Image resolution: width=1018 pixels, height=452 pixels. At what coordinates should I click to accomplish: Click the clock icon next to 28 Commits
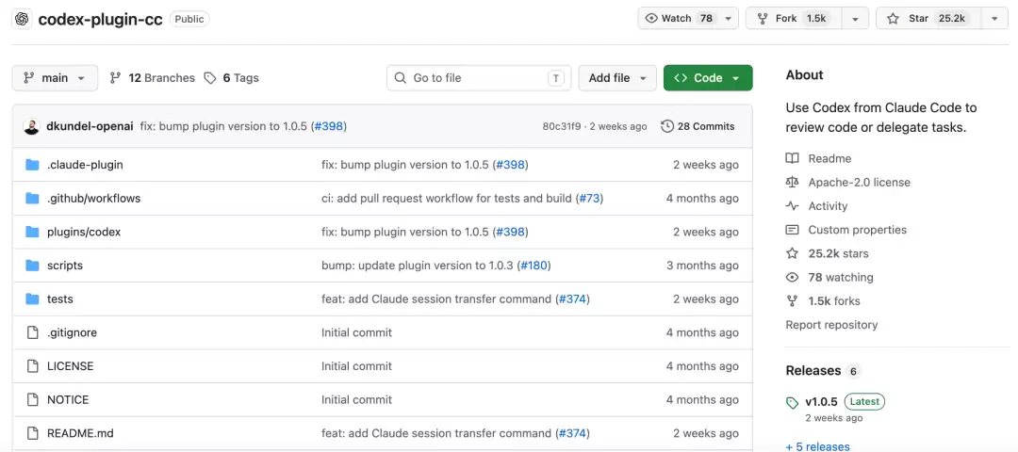point(666,126)
